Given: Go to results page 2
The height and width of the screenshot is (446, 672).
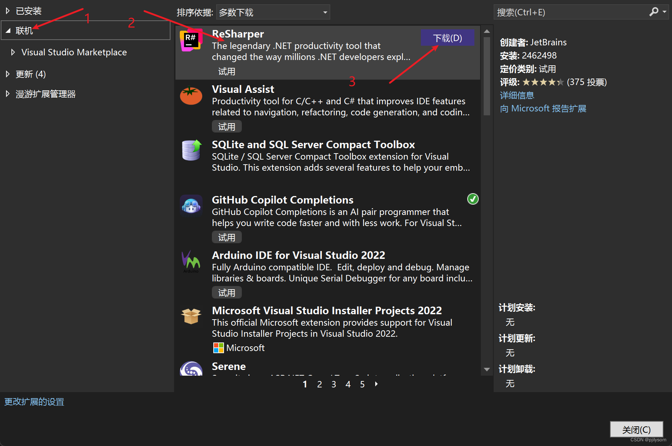Looking at the screenshot, I should [319, 384].
